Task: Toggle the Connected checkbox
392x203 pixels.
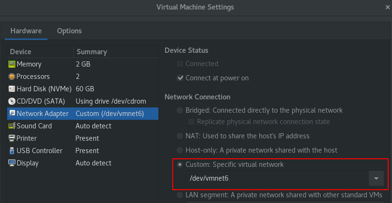Action: pos(180,64)
